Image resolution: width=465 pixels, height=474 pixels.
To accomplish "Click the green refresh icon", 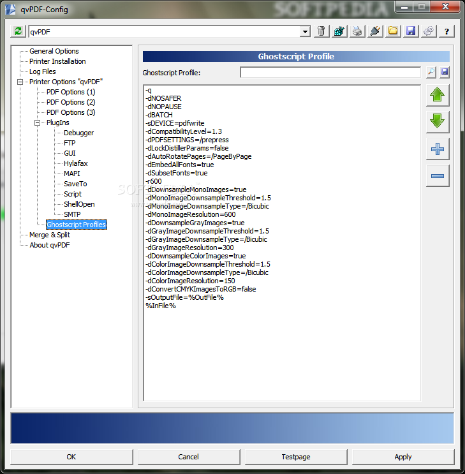I will [x=18, y=31].
